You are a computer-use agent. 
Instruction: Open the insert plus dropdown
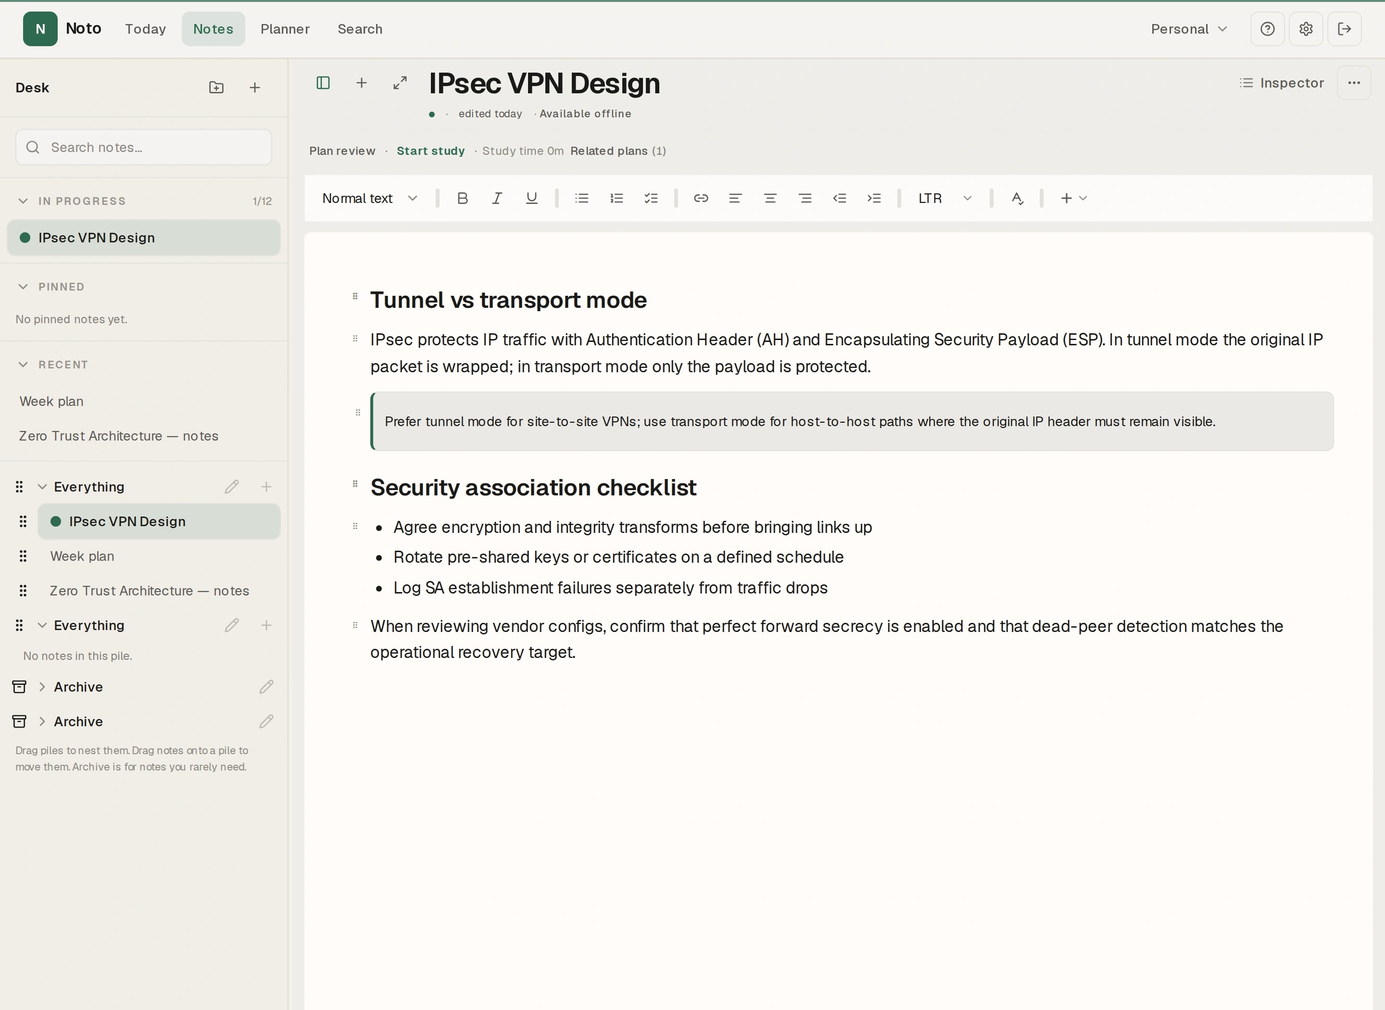click(1073, 198)
